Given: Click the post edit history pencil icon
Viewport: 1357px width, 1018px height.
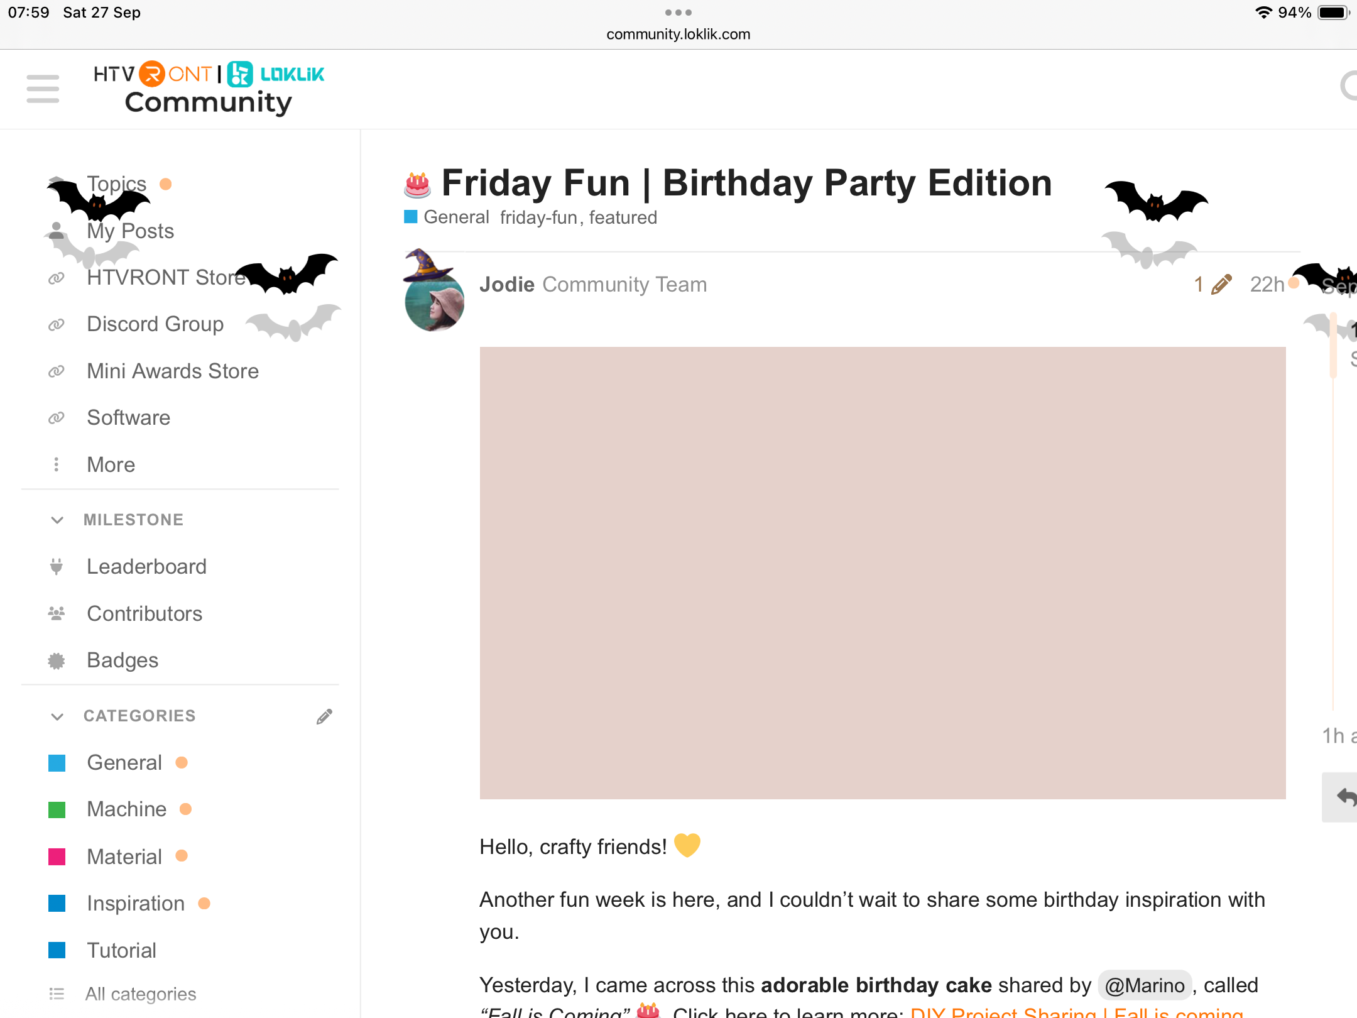Looking at the screenshot, I should 1221,285.
